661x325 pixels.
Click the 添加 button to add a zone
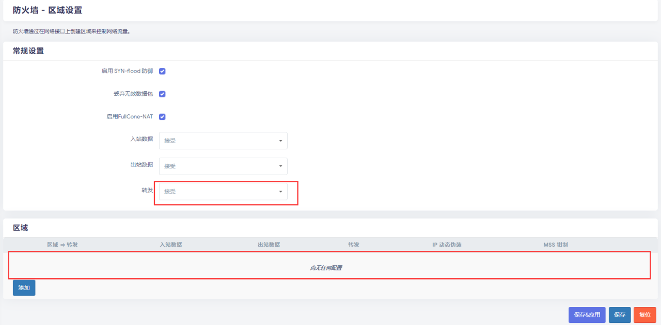click(24, 287)
